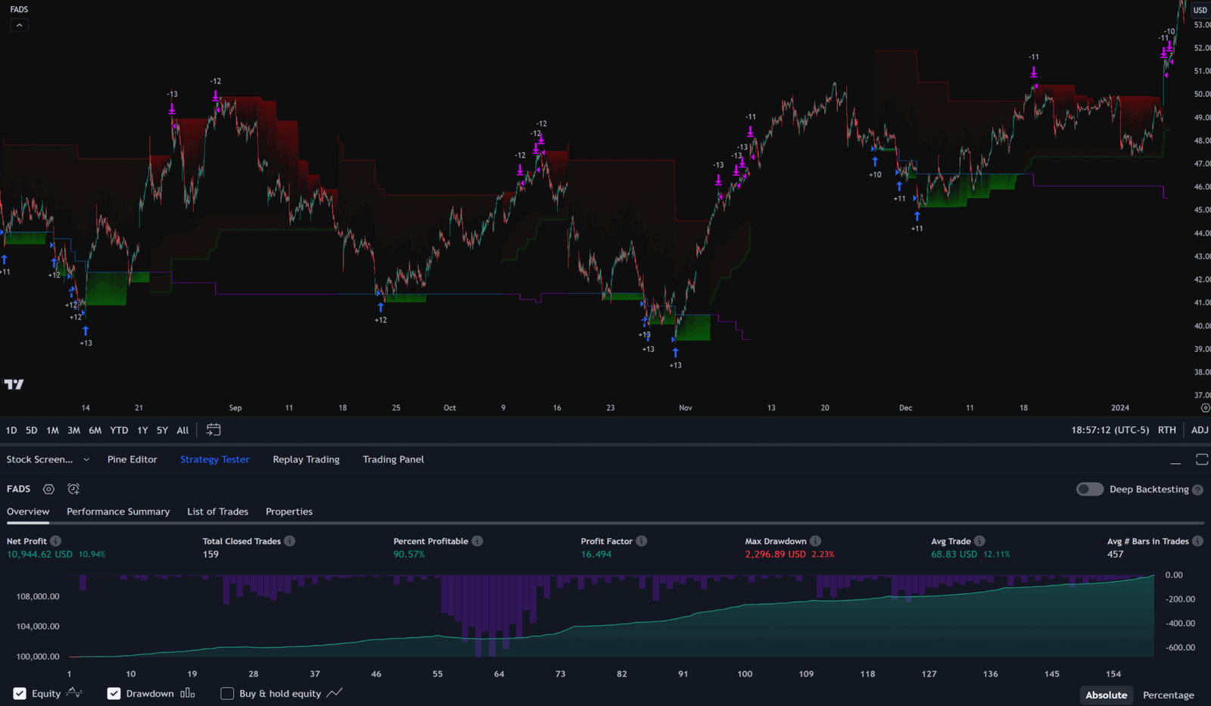Open the Trading Panel tab
Image resolution: width=1211 pixels, height=706 pixels.
point(393,459)
